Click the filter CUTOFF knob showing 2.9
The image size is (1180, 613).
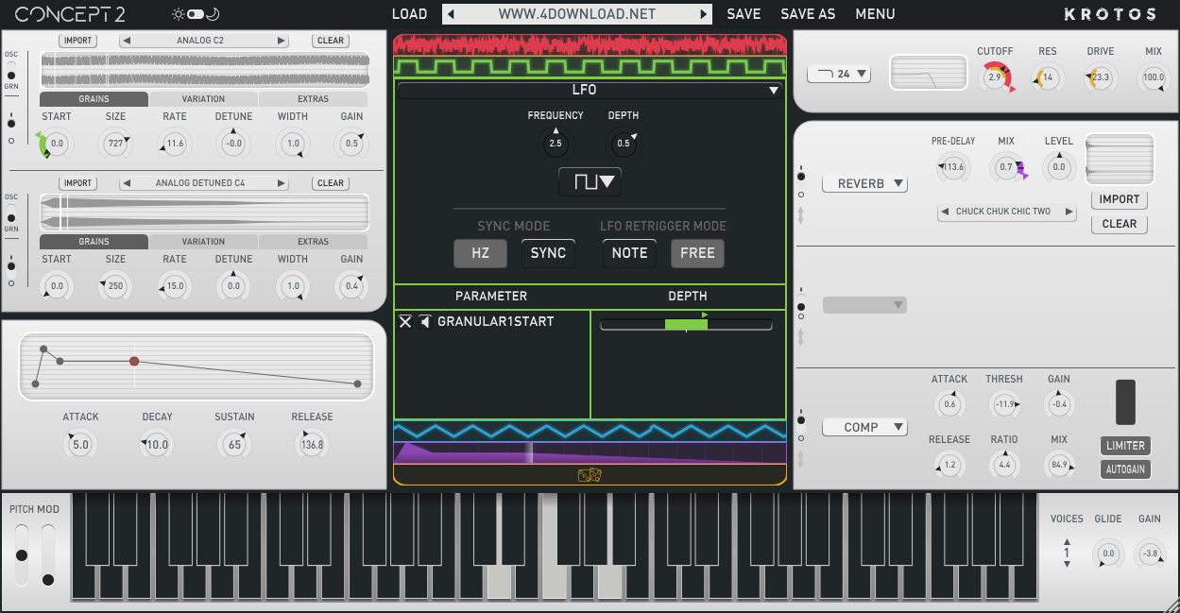click(995, 77)
